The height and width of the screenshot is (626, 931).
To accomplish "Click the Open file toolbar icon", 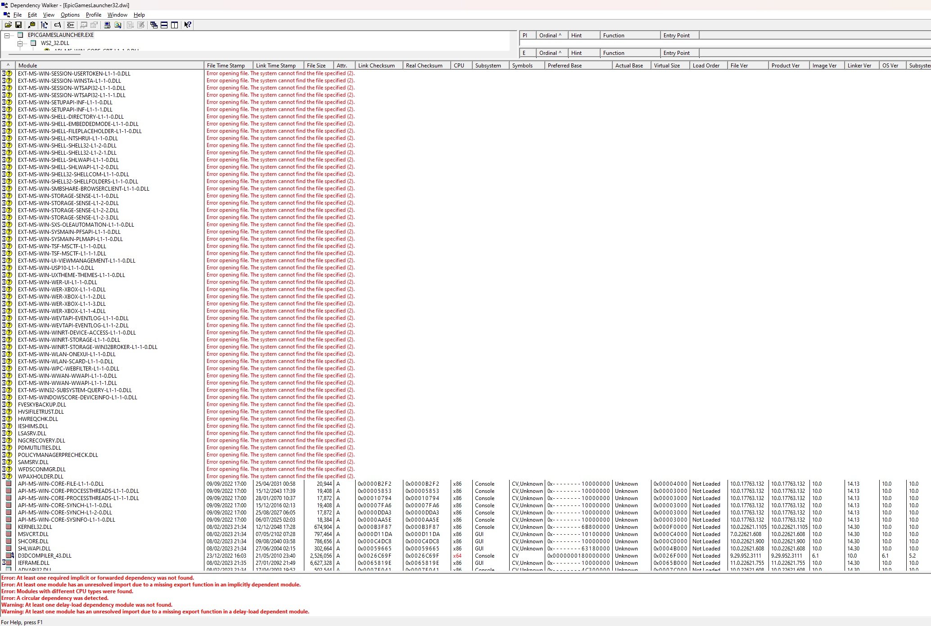I will (x=8, y=25).
